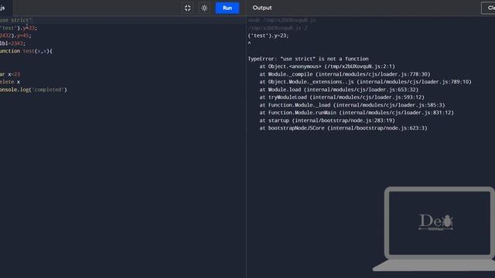Click the Function.Module.runMain trace line

357,113
